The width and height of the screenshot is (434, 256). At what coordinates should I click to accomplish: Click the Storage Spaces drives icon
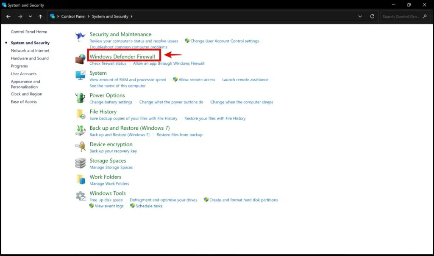(80, 163)
